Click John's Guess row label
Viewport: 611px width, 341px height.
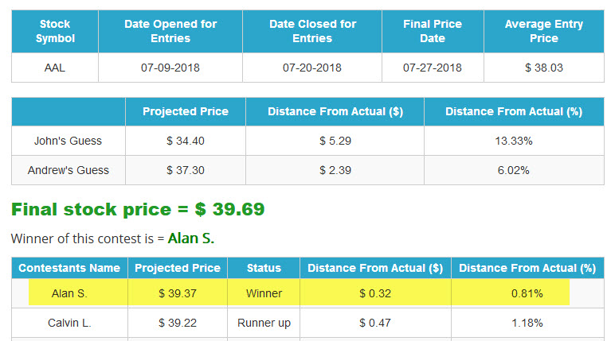point(69,141)
